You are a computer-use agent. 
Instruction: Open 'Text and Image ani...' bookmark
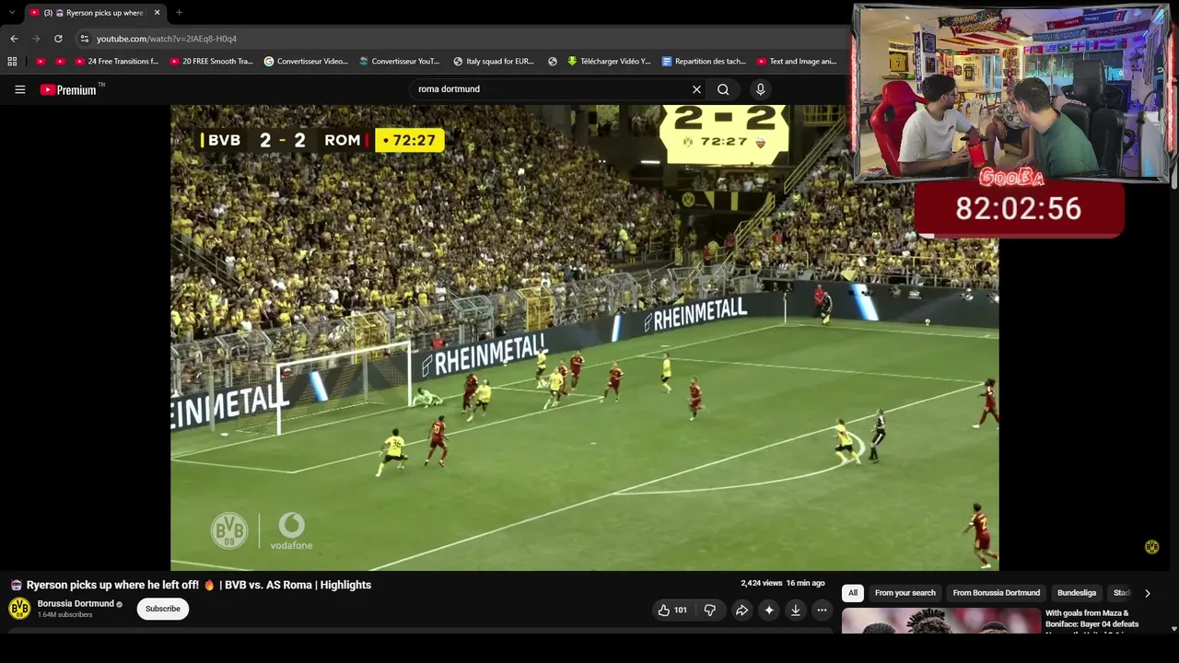click(797, 62)
